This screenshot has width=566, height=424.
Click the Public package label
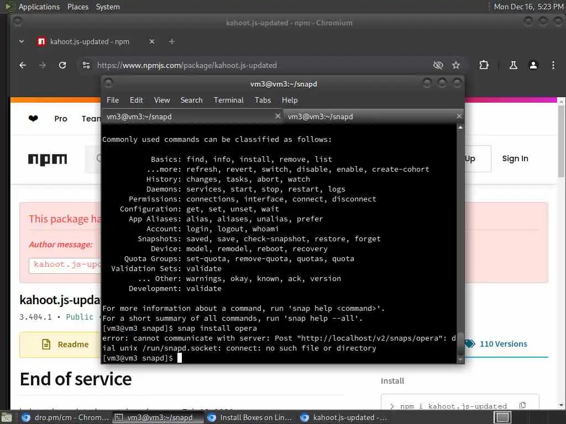[80, 317]
